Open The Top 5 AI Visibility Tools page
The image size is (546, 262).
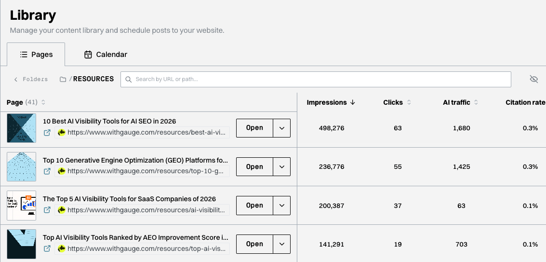[254, 206]
